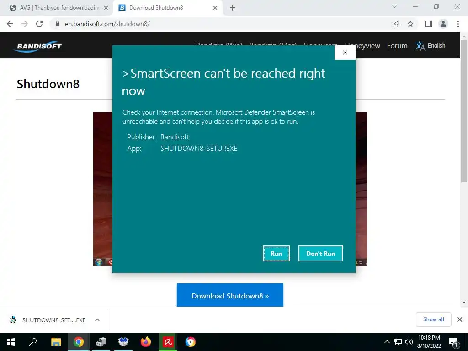The width and height of the screenshot is (468, 351).
Task: Launch Firefox from the taskbar
Action: (146, 342)
